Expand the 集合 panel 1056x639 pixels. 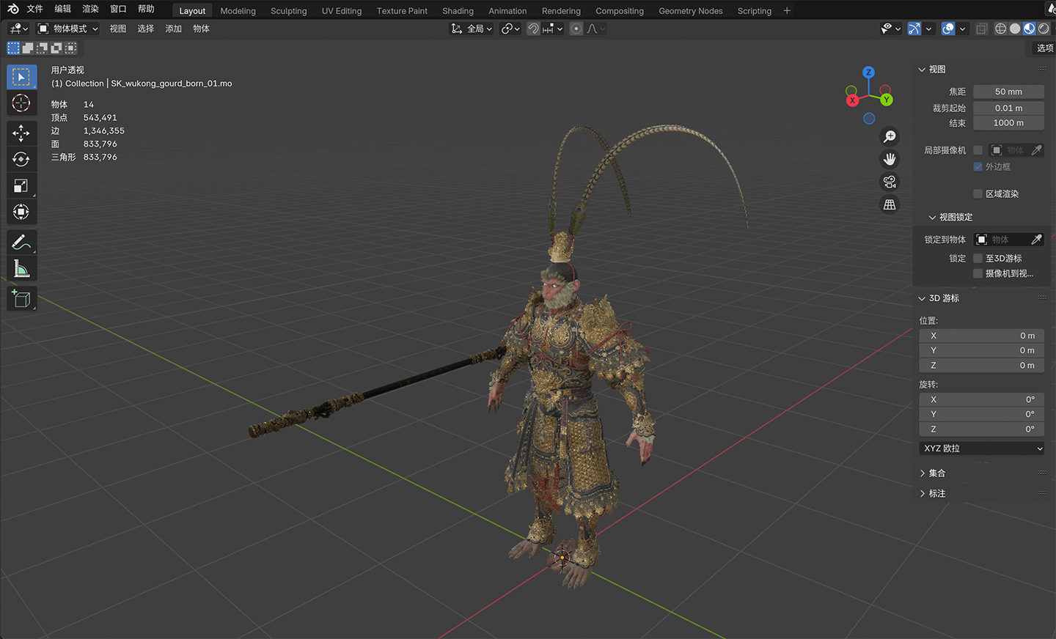(936, 473)
